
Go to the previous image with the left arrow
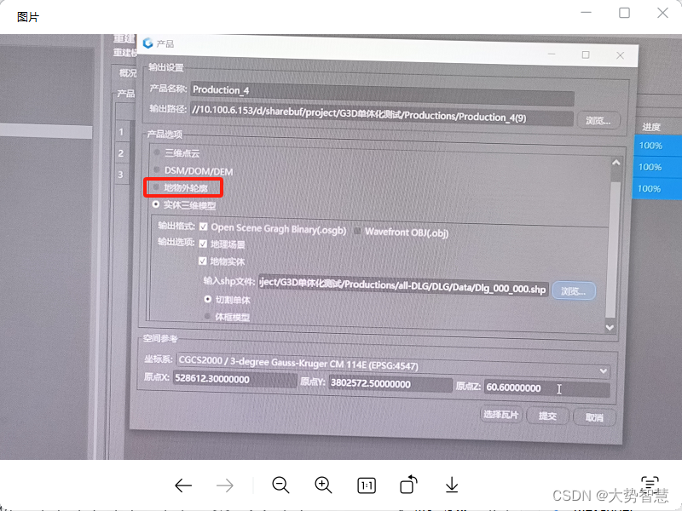click(183, 485)
